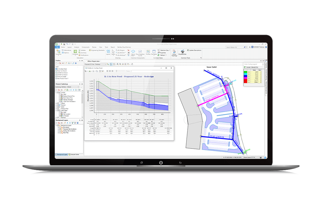
Task: Choose the By Polygon selection option
Action: coord(120,50)
